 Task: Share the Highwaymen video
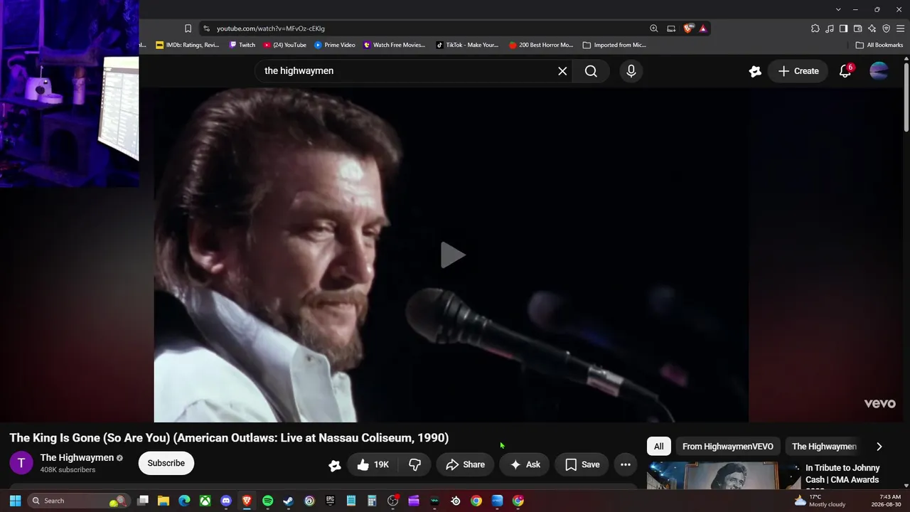(x=465, y=464)
